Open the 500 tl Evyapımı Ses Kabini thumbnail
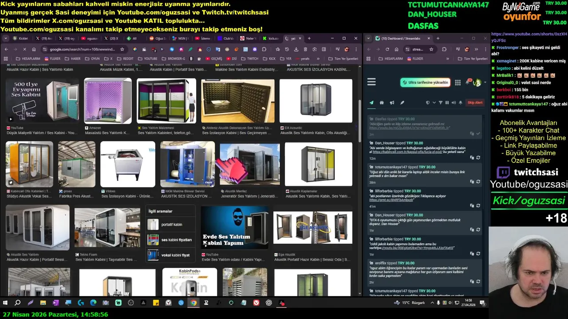 point(42,101)
